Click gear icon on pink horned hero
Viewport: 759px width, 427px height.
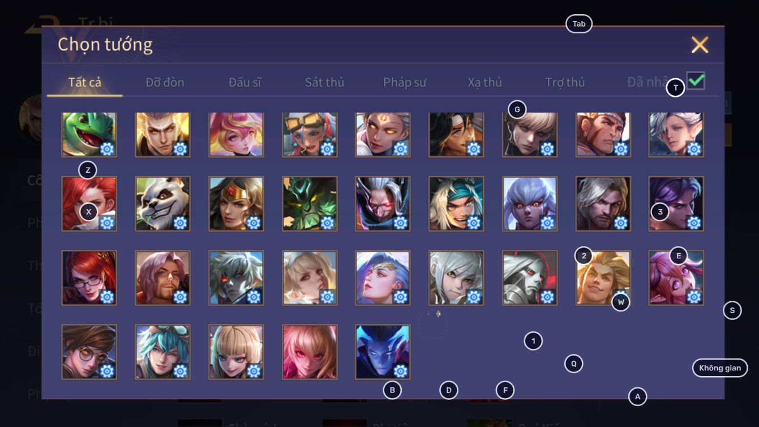point(694,297)
